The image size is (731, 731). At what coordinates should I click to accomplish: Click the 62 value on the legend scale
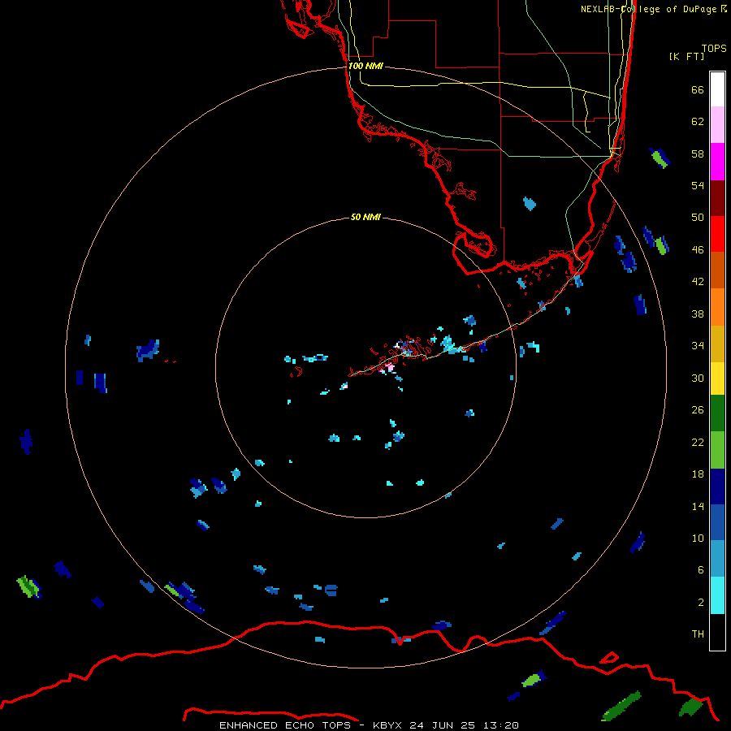698,122
